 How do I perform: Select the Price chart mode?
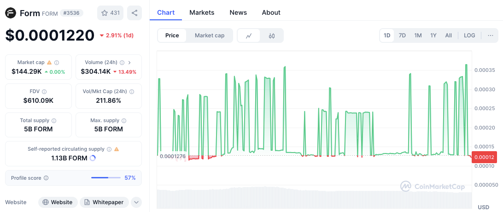pos(172,35)
